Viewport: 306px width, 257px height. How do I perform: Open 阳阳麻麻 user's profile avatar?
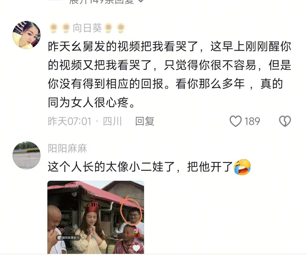tap(27, 155)
